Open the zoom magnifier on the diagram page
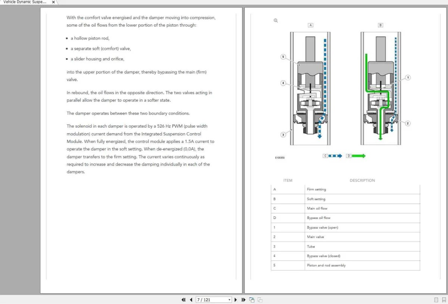The height and width of the screenshot is (304, 448). point(275,21)
